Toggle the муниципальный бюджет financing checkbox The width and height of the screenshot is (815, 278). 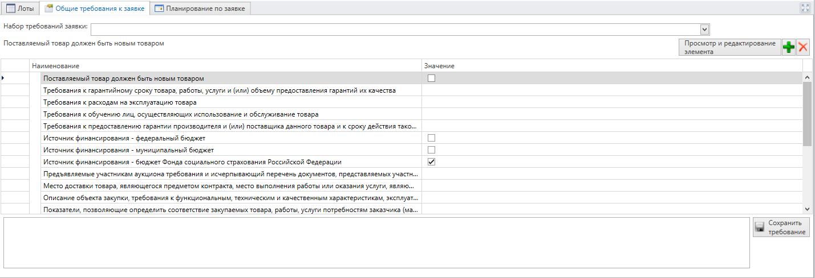431,150
